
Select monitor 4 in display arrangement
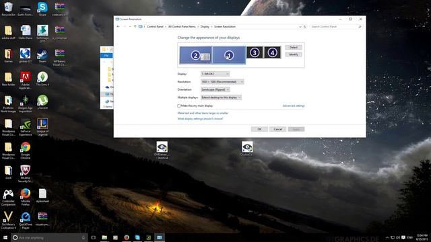point(272,52)
